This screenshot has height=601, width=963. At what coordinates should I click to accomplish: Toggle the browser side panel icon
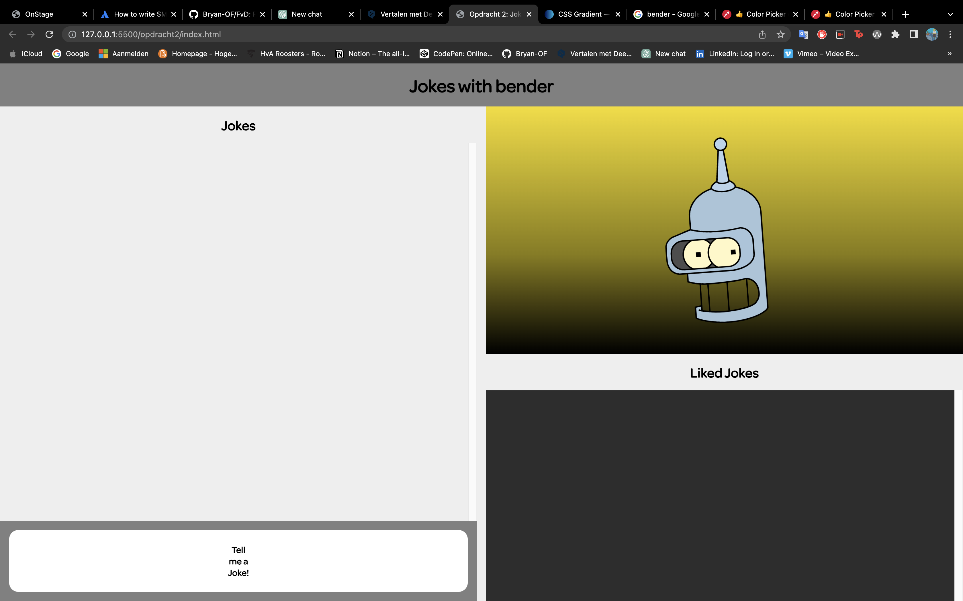tap(914, 35)
